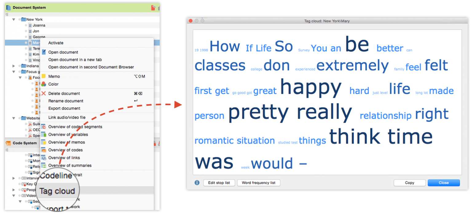
Task: Click the red document icon in Document System header
Action: (153, 7)
